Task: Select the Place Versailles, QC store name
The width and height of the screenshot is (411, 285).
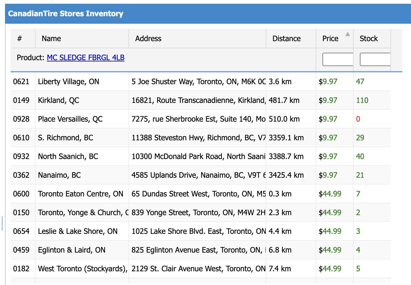Action: click(x=70, y=119)
